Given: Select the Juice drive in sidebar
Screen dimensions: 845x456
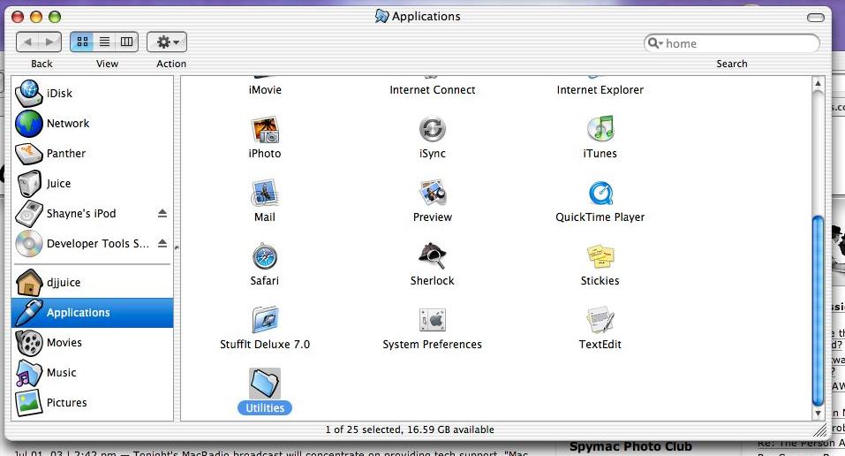Looking at the screenshot, I should tap(93, 184).
